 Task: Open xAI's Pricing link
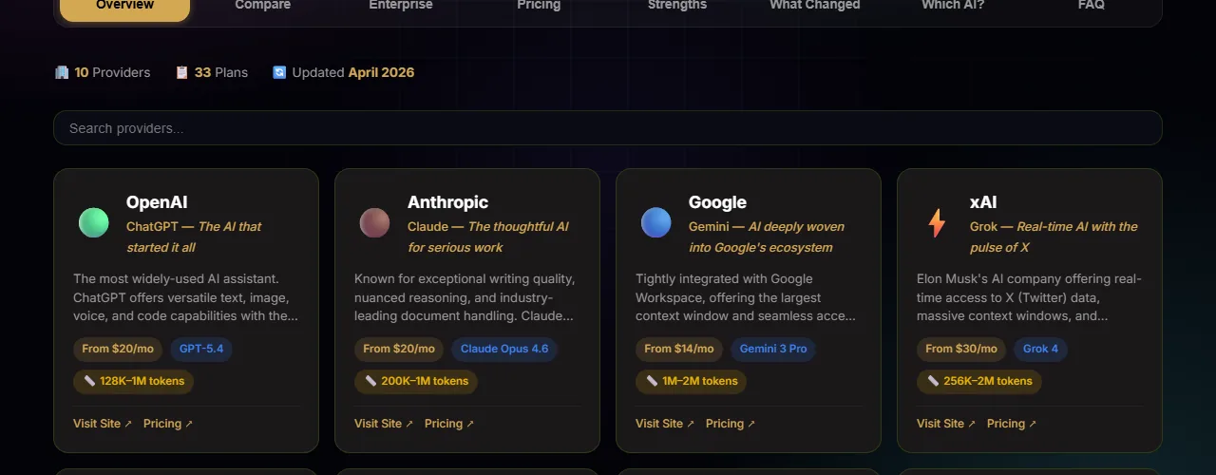pos(1011,424)
